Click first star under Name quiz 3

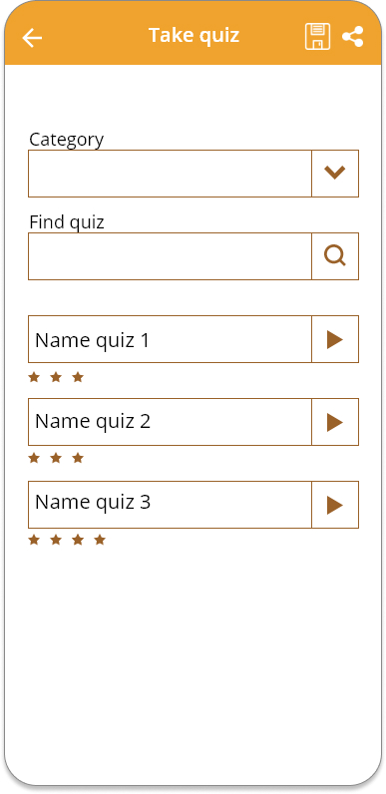[x=34, y=540]
